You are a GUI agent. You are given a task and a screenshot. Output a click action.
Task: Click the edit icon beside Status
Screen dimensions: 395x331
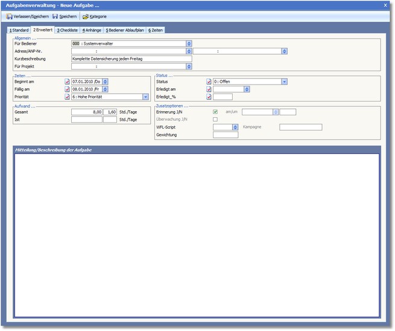pos(209,82)
